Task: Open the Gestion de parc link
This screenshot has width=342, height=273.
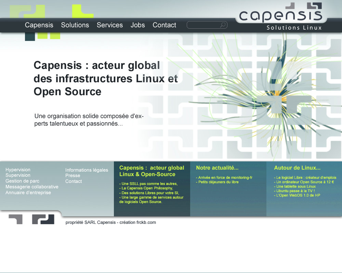Action: coord(22,181)
